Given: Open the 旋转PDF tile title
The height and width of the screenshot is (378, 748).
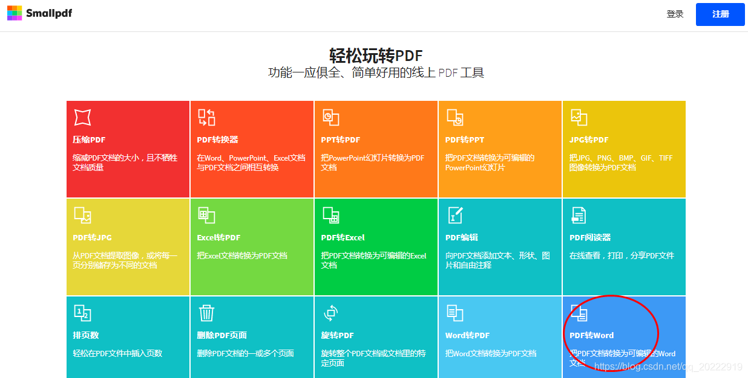Looking at the screenshot, I should pyautogui.click(x=337, y=335).
